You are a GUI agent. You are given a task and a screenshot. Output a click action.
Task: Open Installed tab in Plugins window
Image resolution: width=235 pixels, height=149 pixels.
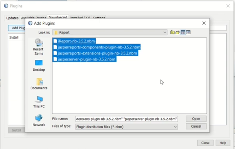tap(80, 18)
